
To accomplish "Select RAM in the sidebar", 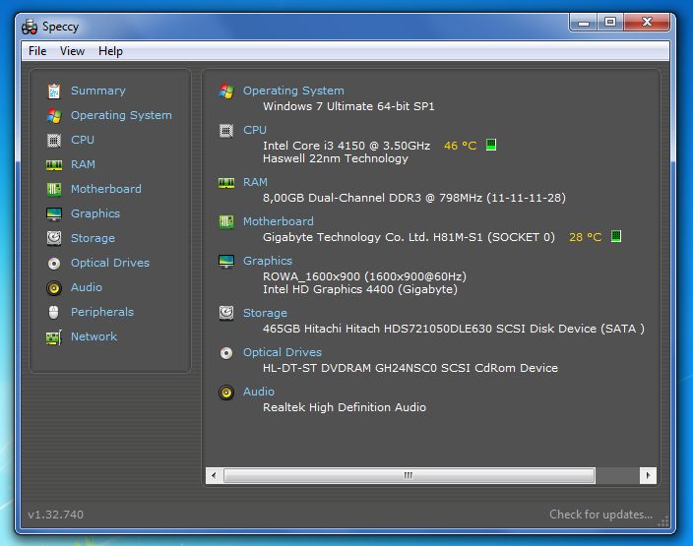I will click(83, 164).
